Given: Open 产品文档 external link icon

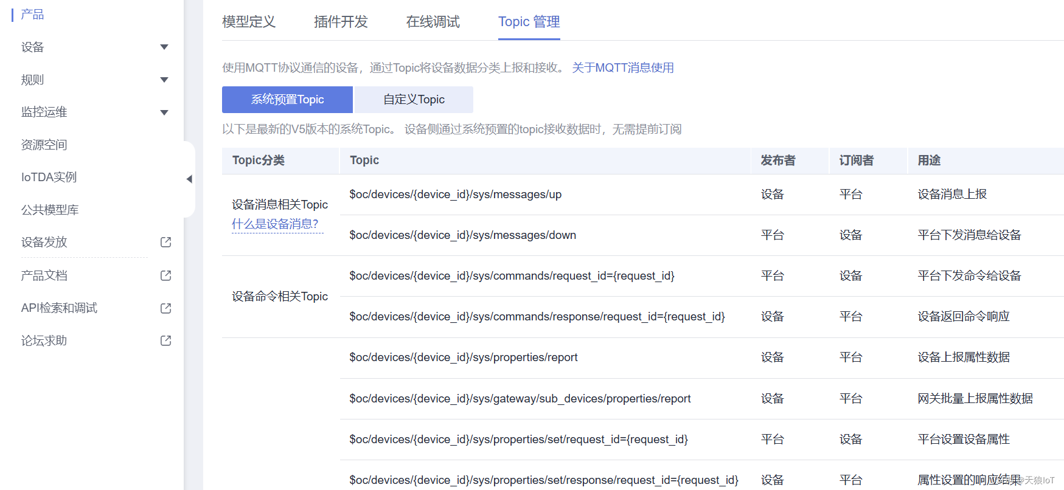Looking at the screenshot, I should (165, 275).
